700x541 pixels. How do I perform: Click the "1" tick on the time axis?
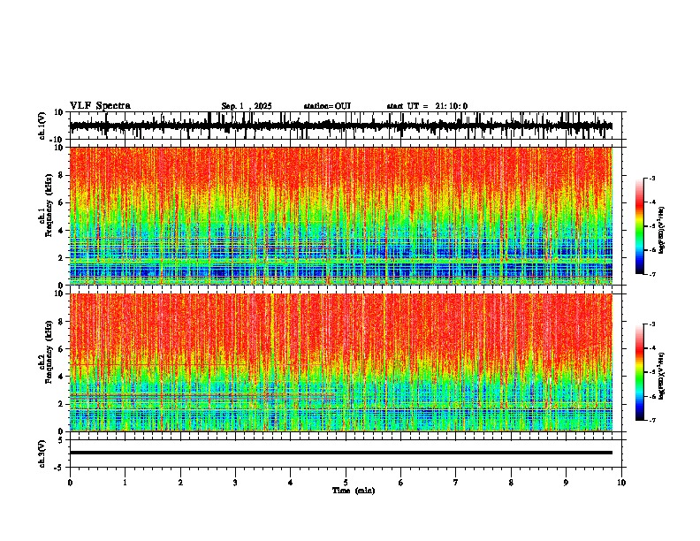click(x=125, y=483)
